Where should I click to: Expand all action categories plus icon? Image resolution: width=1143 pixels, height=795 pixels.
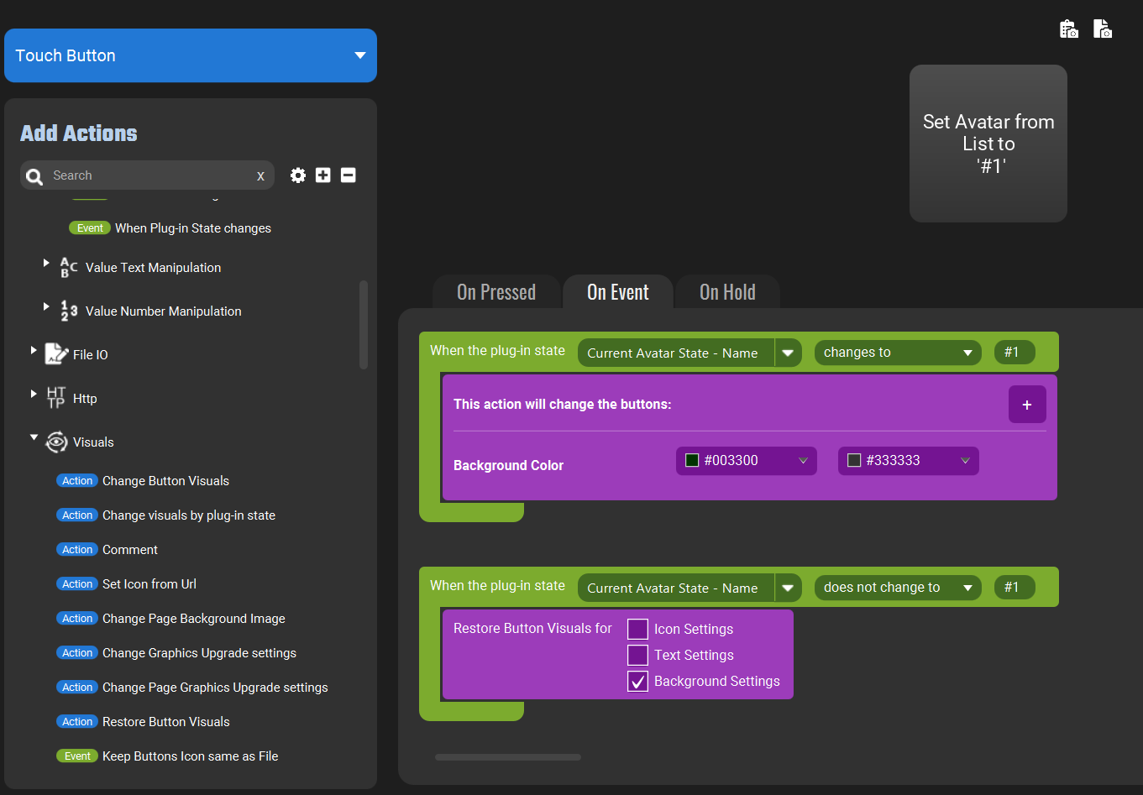(x=323, y=175)
